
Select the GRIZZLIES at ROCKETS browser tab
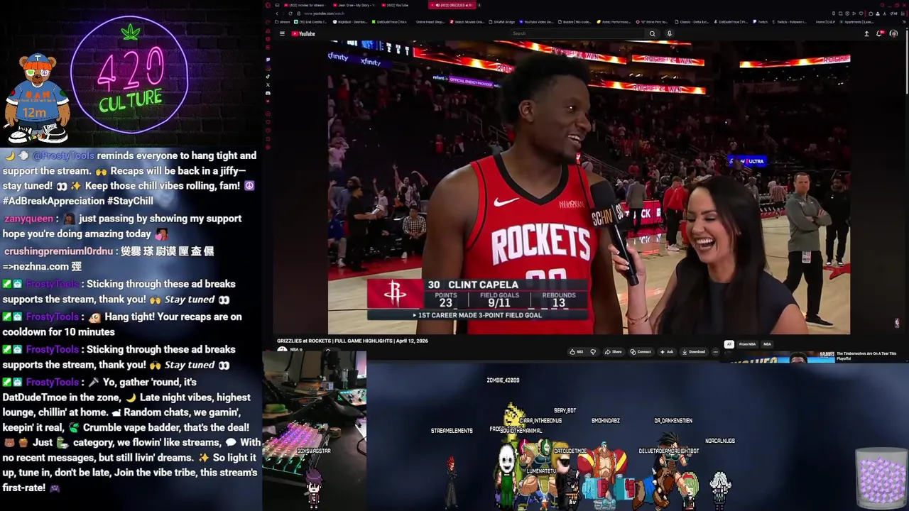pos(452,5)
